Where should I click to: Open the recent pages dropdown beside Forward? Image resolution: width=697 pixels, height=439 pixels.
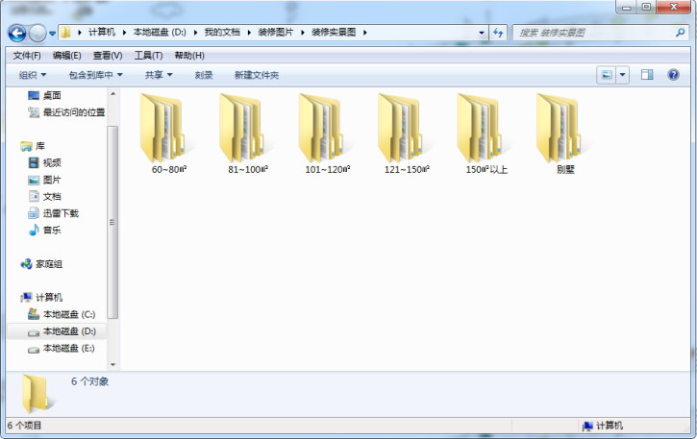pyautogui.click(x=52, y=34)
